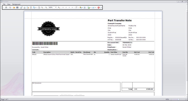Click the barcode on the document

(x=45, y=43)
